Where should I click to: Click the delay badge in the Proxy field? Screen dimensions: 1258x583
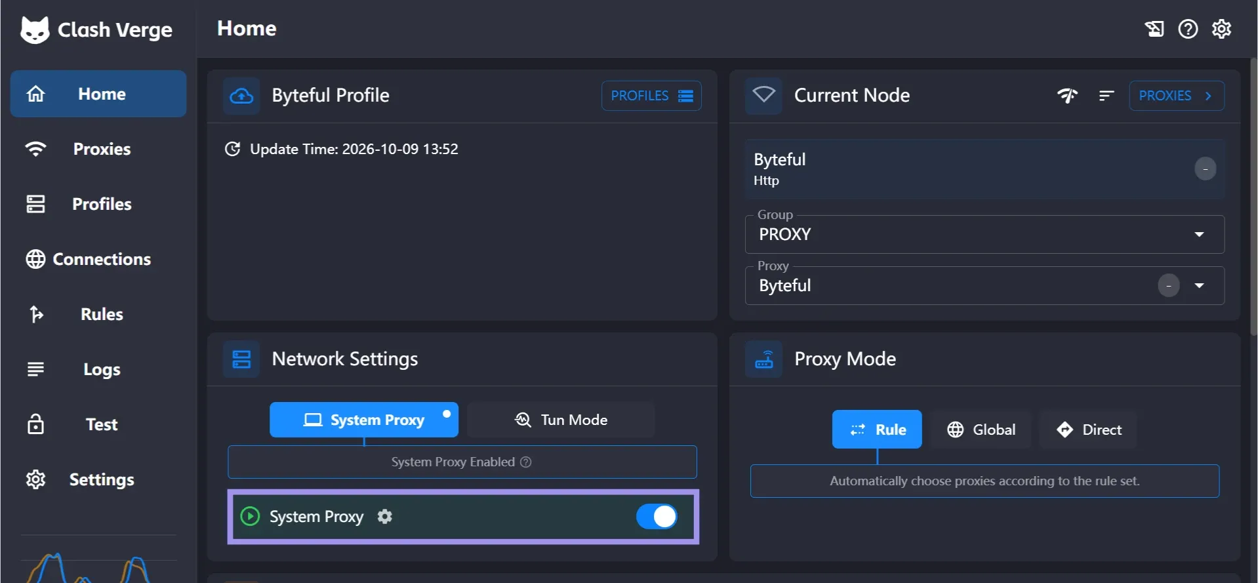click(1169, 286)
